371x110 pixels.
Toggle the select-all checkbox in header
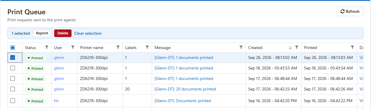pyautogui.click(x=13, y=48)
